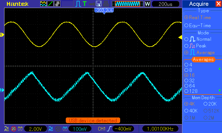This screenshot has height=133, width=222.
Task: Click the -203.2us trigger position marker
Action: 104,11
